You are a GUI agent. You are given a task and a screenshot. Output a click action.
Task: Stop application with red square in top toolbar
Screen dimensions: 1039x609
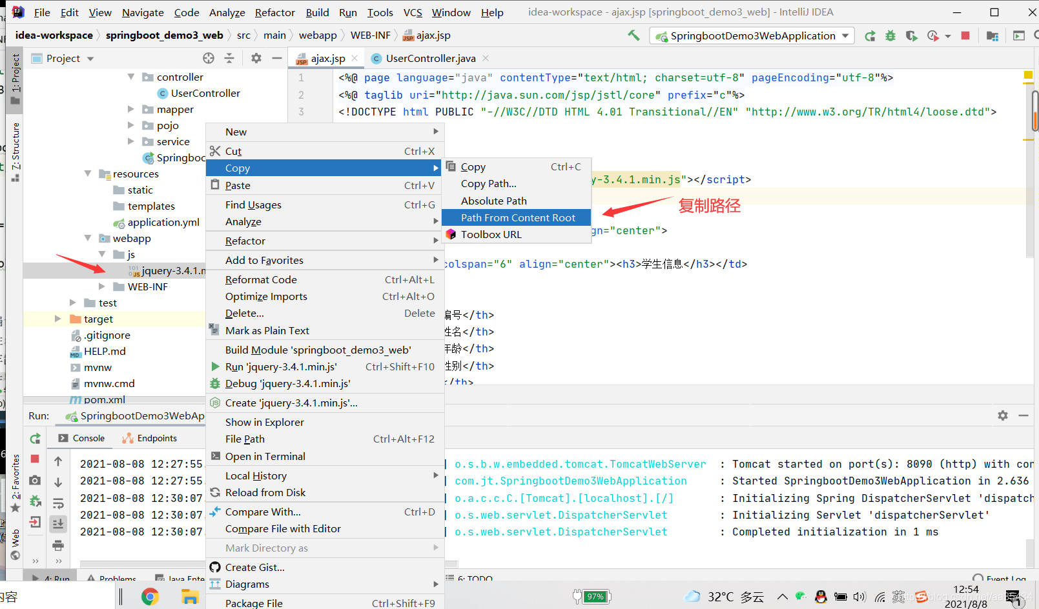click(x=965, y=36)
